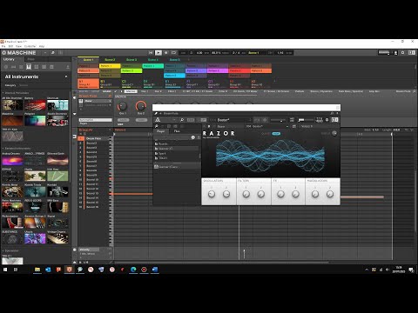Click the first orange macro knob
418x313 pixels.
coord(122,106)
